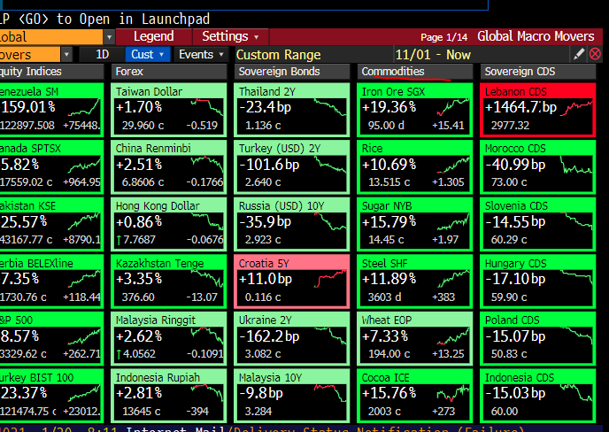Viewport: 609px width, 432px height.
Task: Open dropdown arrow next to orange Global selector
Action: click(109, 37)
